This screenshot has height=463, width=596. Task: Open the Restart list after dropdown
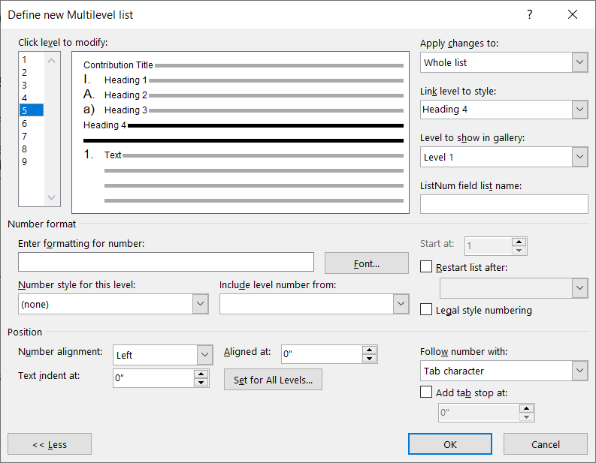coord(579,288)
